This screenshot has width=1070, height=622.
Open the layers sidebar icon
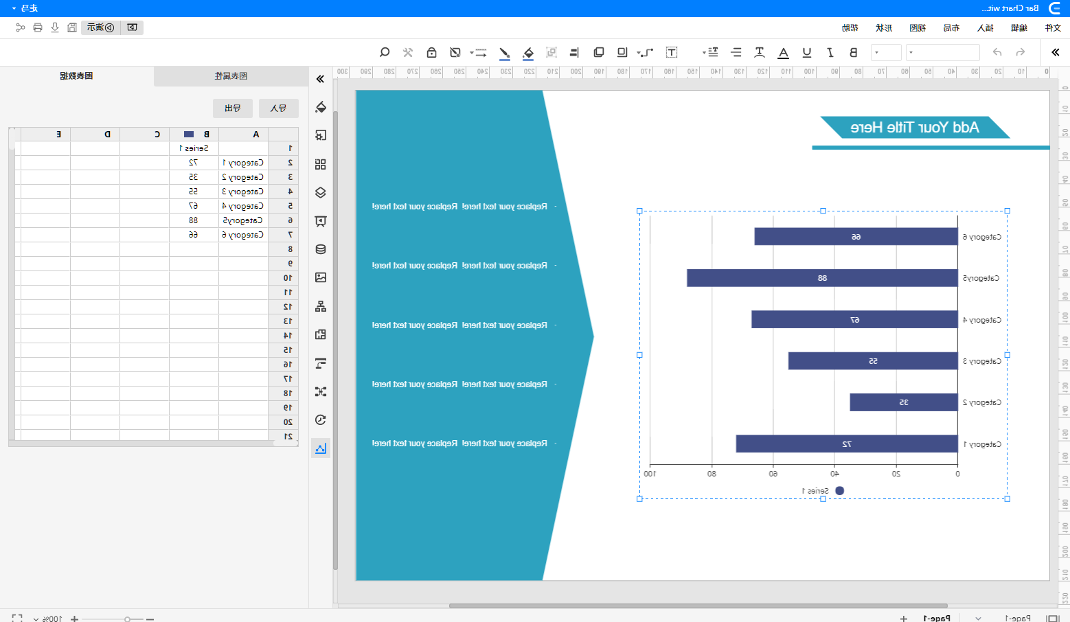coord(321,192)
